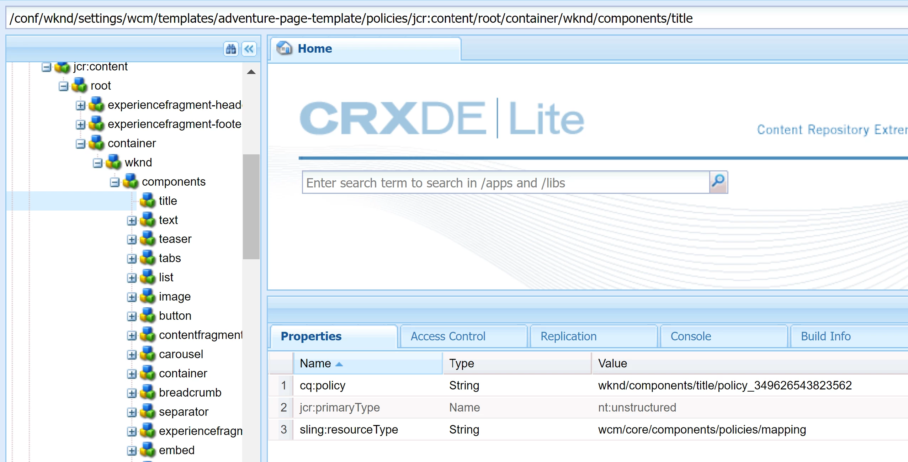
Task: Collapse the wknd node
Action: [97, 163]
